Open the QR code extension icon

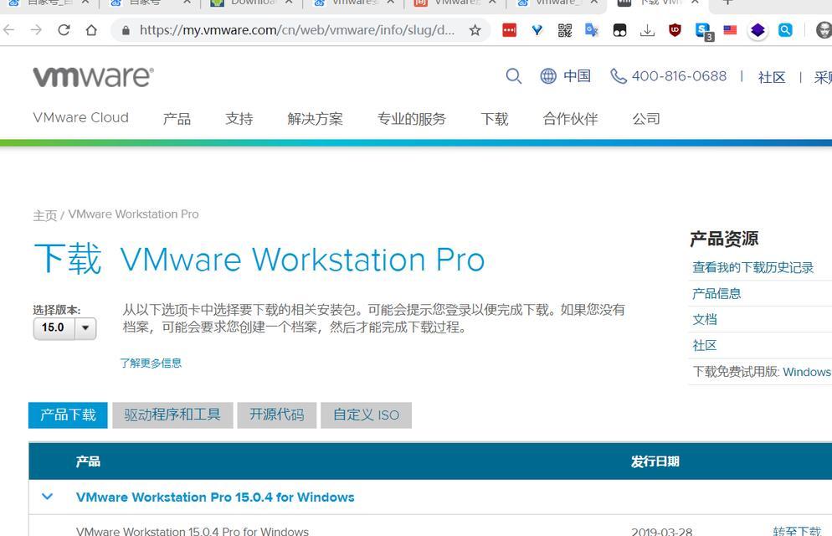565,30
